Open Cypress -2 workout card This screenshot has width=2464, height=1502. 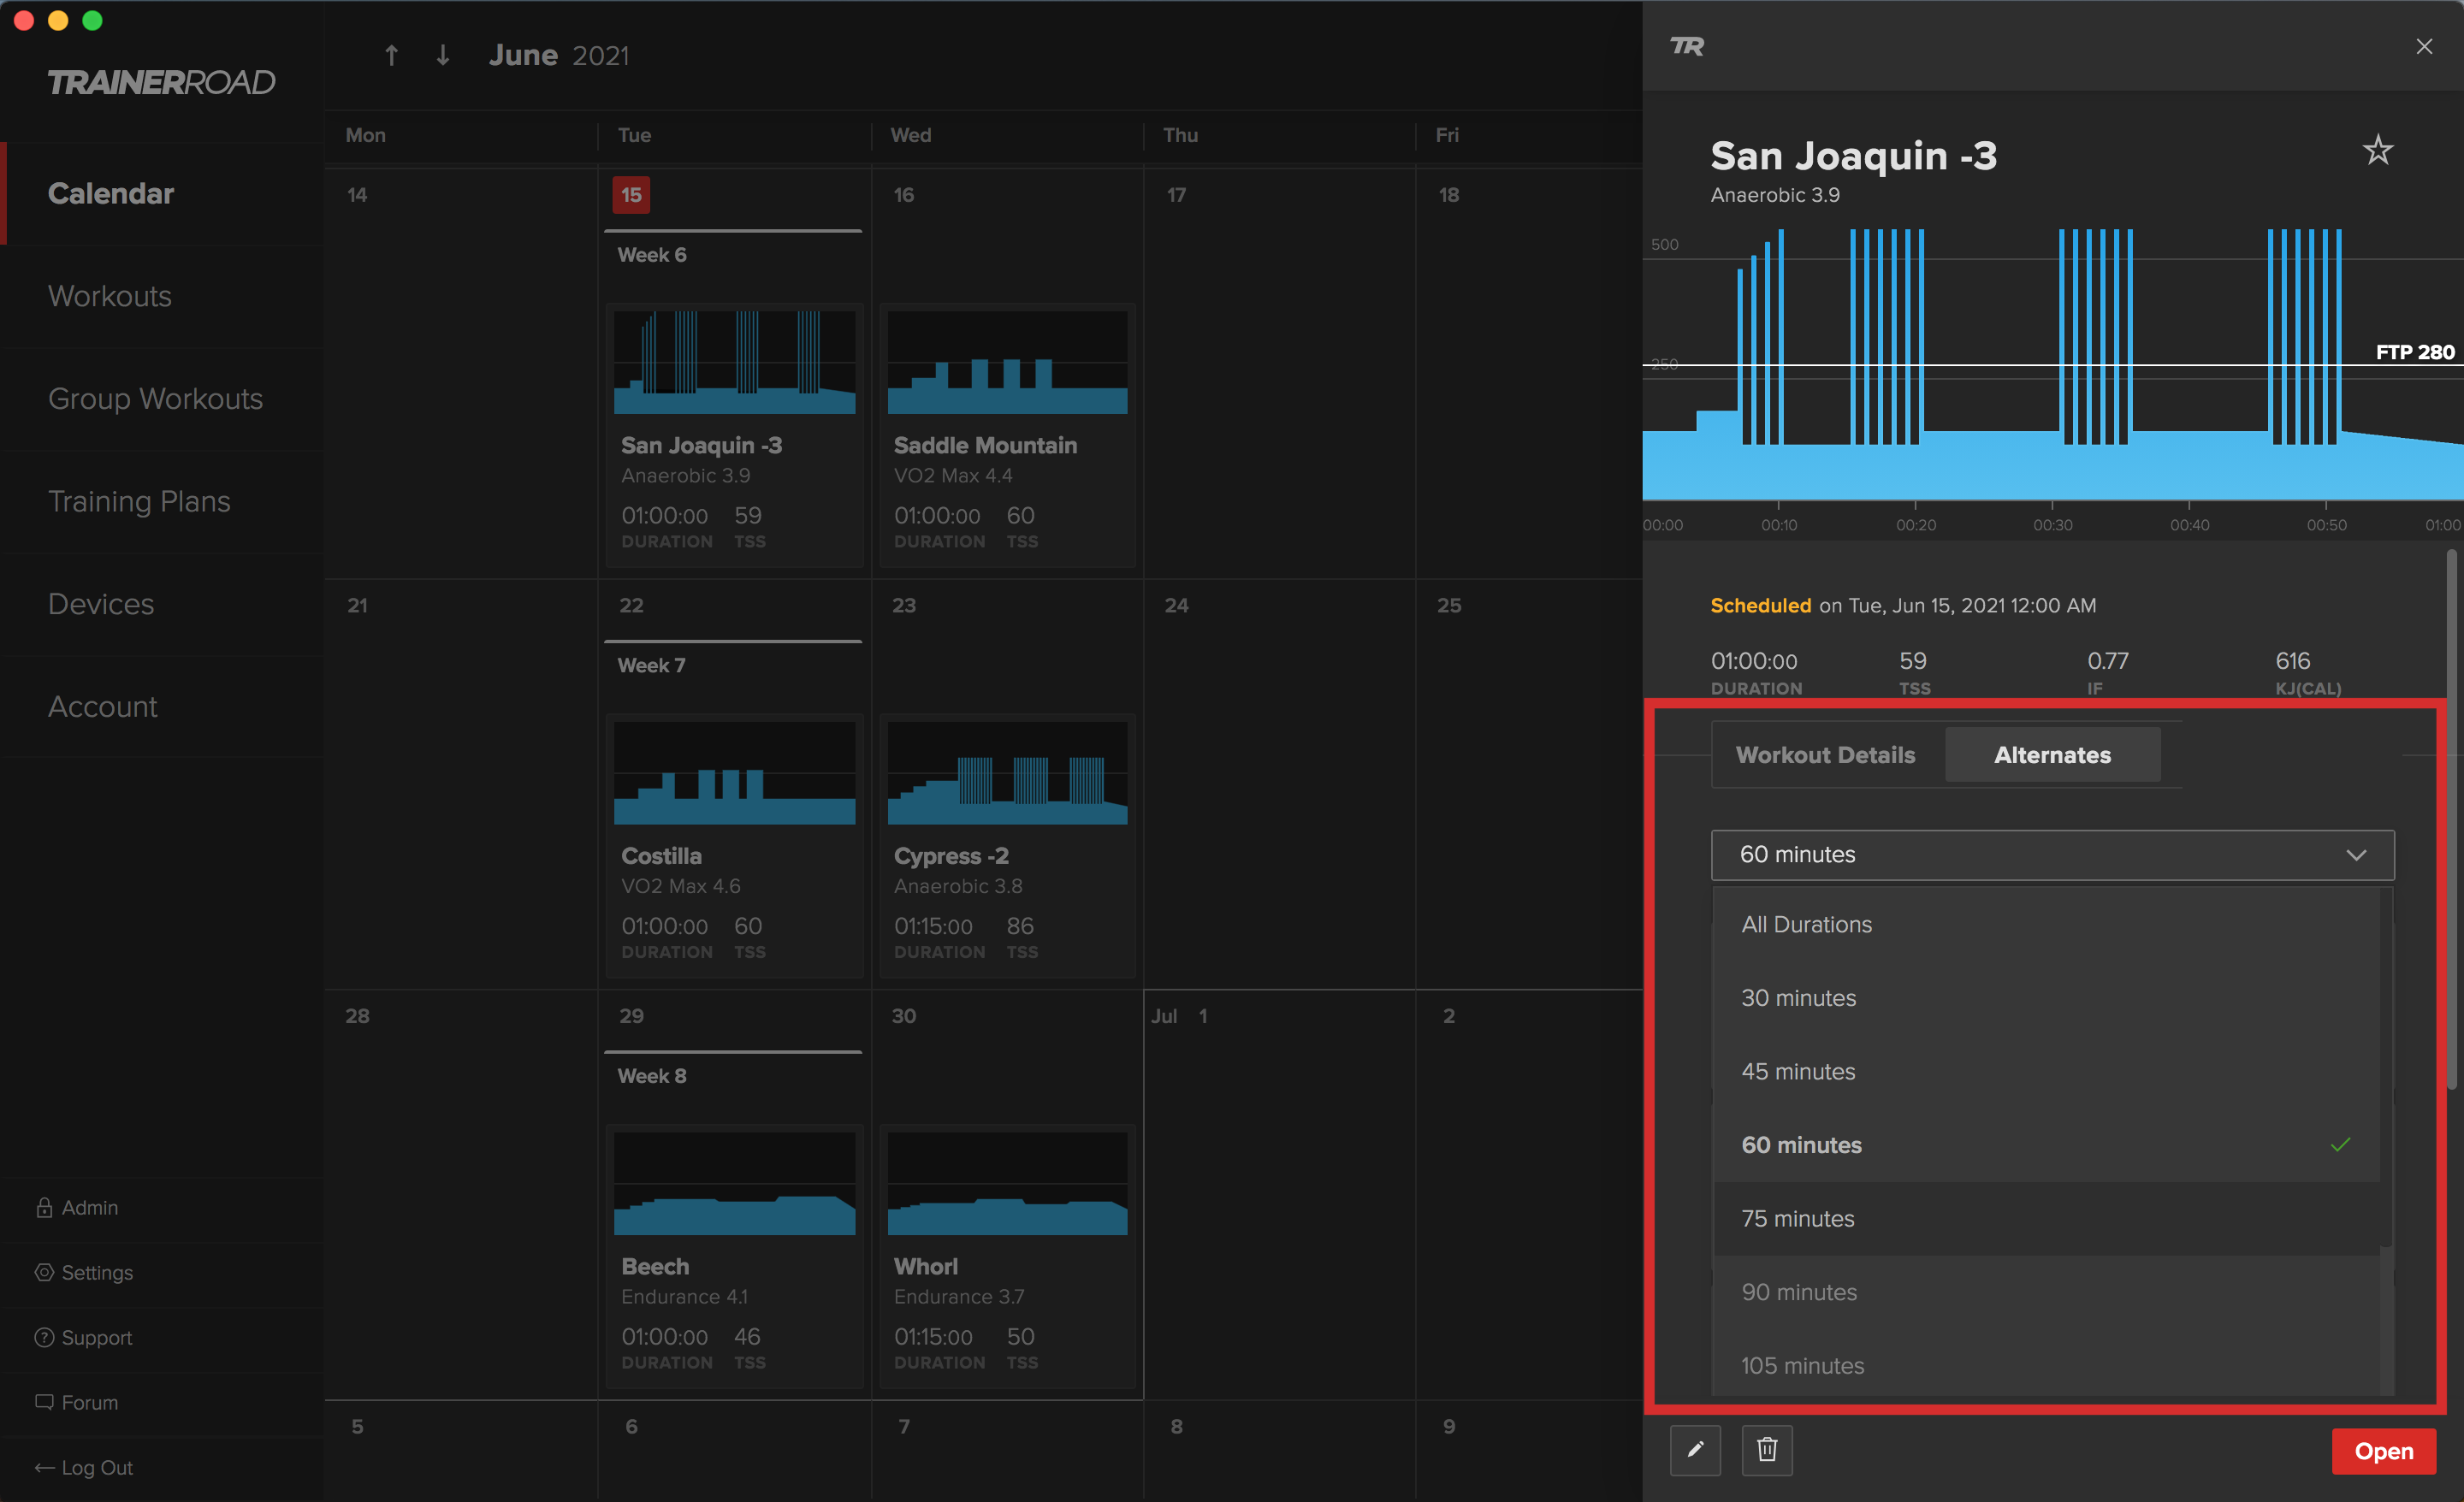(1007, 846)
